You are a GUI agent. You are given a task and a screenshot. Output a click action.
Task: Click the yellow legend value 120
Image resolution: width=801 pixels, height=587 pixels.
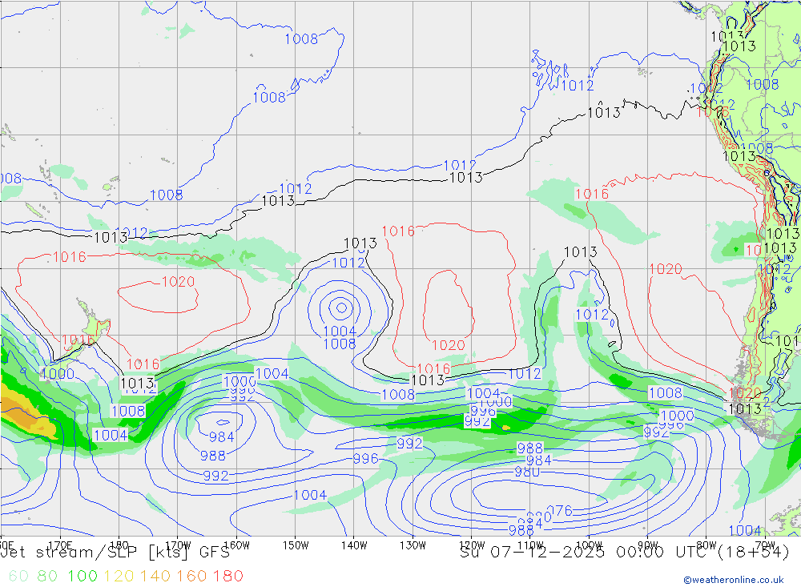[x=119, y=577]
